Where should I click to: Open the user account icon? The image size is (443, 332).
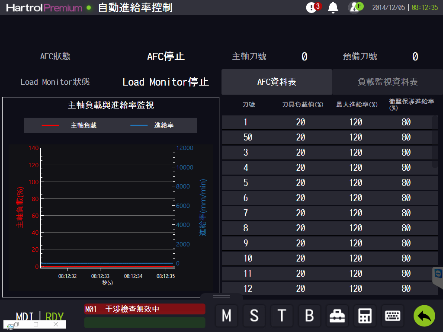tap(356, 7)
